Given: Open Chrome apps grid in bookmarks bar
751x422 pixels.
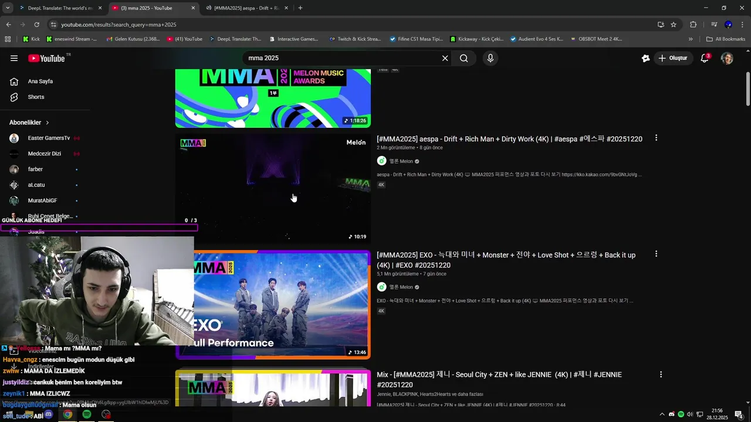Looking at the screenshot, I should point(8,39).
